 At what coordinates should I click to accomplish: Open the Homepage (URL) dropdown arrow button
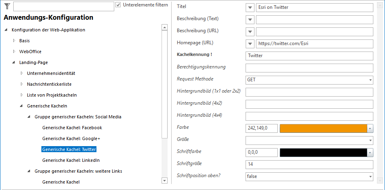point(250,44)
